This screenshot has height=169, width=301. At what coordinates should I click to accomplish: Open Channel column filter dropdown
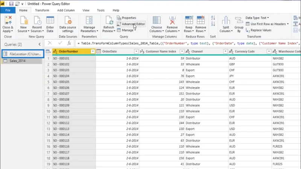coord(225,51)
